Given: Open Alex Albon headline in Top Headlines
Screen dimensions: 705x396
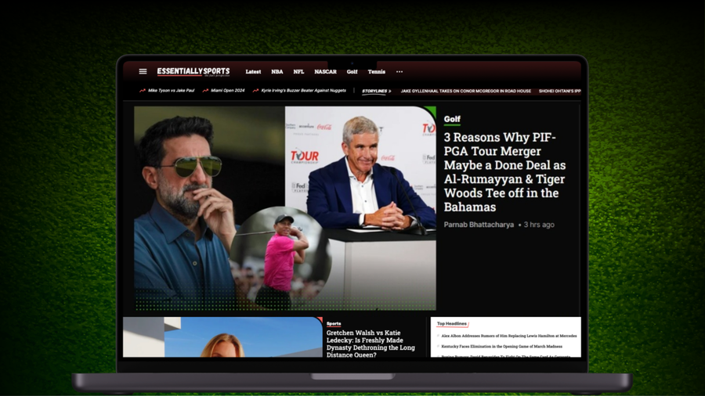Looking at the screenshot, I should tap(508, 336).
